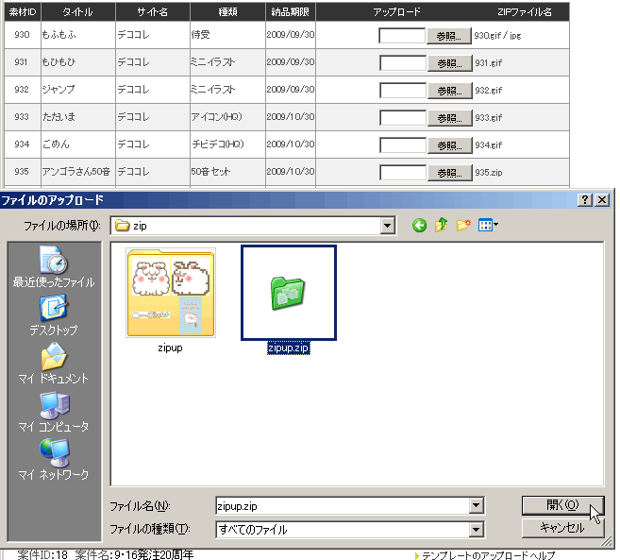
Task: Go up one folder level
Action: [441, 226]
